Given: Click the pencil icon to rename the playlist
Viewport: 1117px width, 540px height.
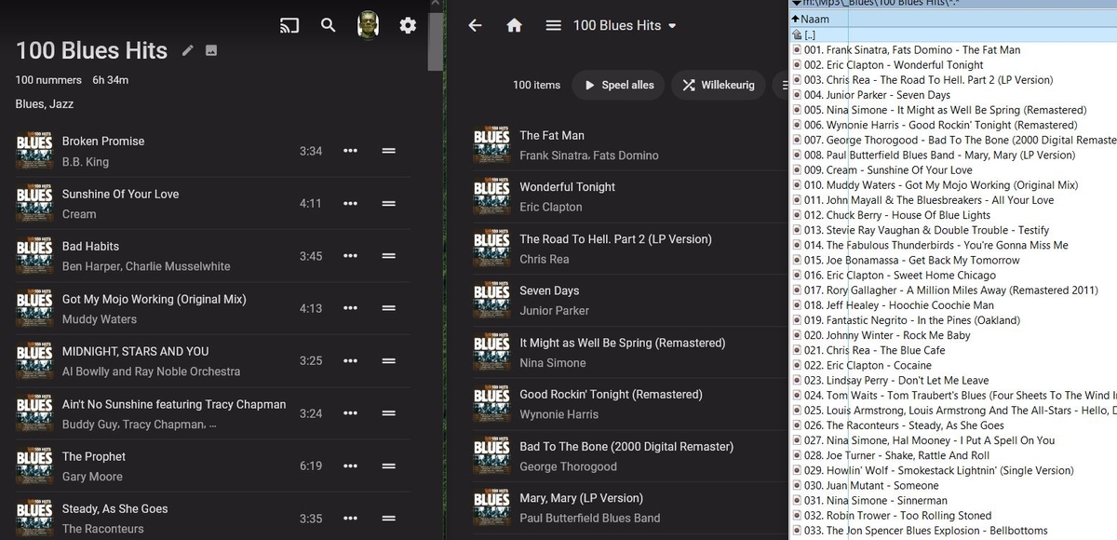Looking at the screenshot, I should [x=187, y=51].
